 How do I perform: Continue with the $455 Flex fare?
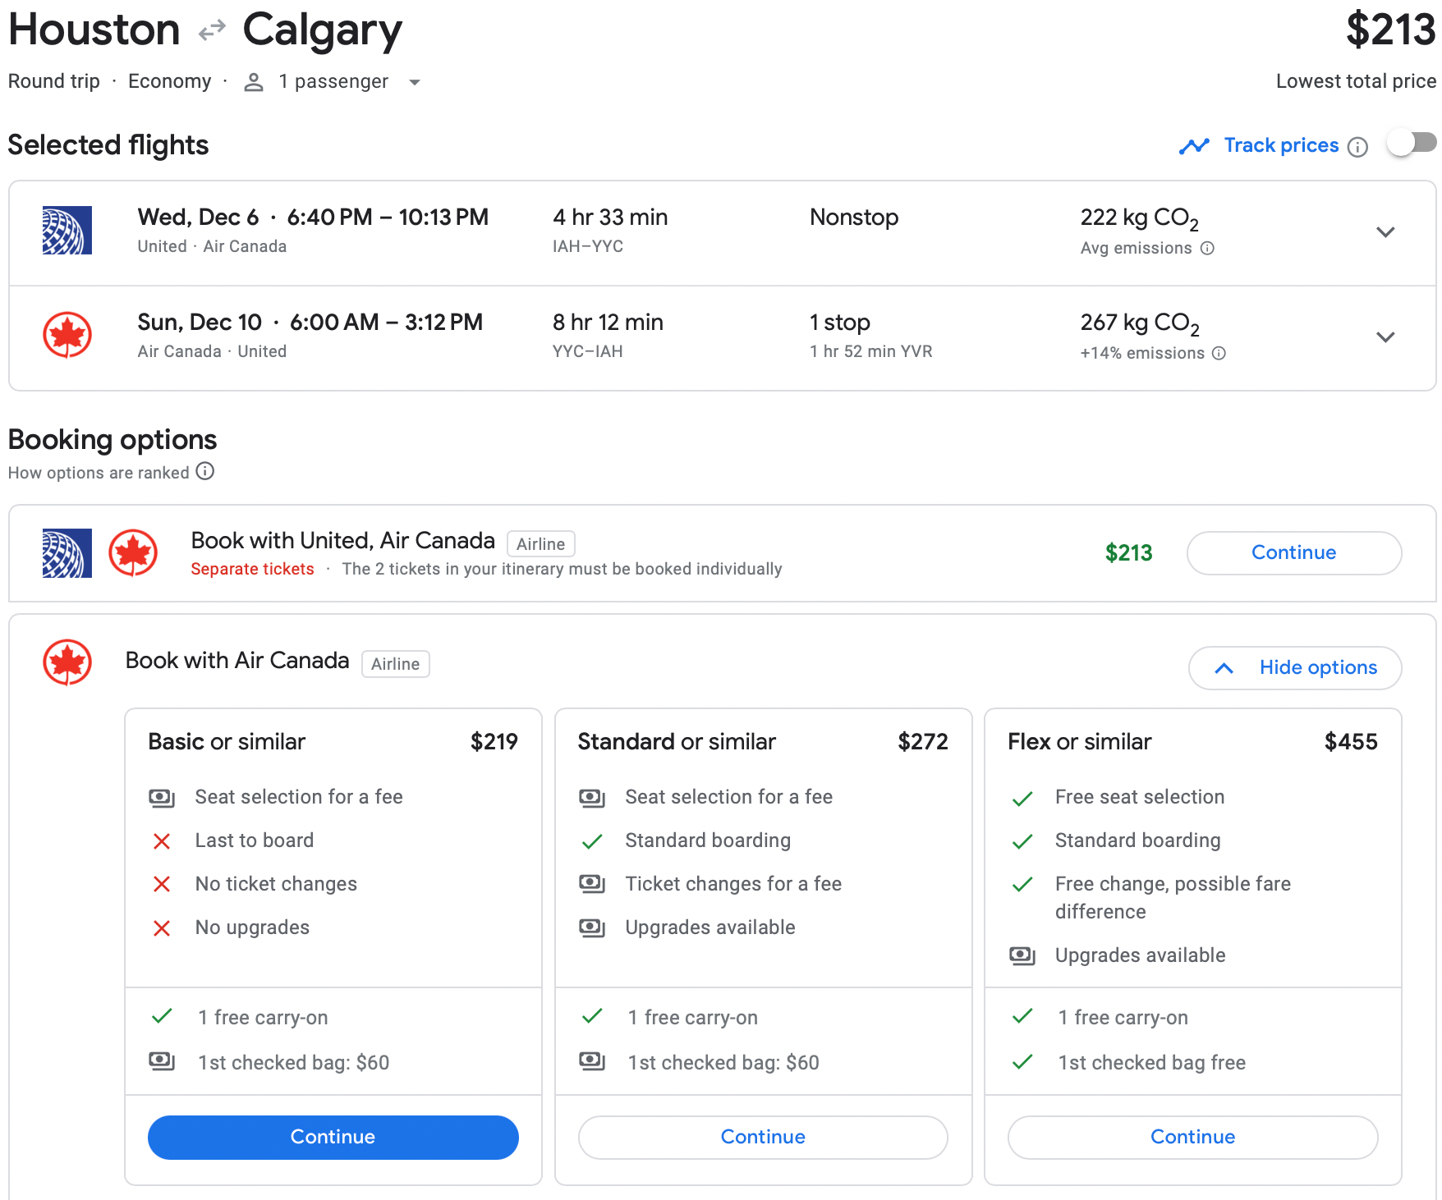pyautogui.click(x=1192, y=1137)
